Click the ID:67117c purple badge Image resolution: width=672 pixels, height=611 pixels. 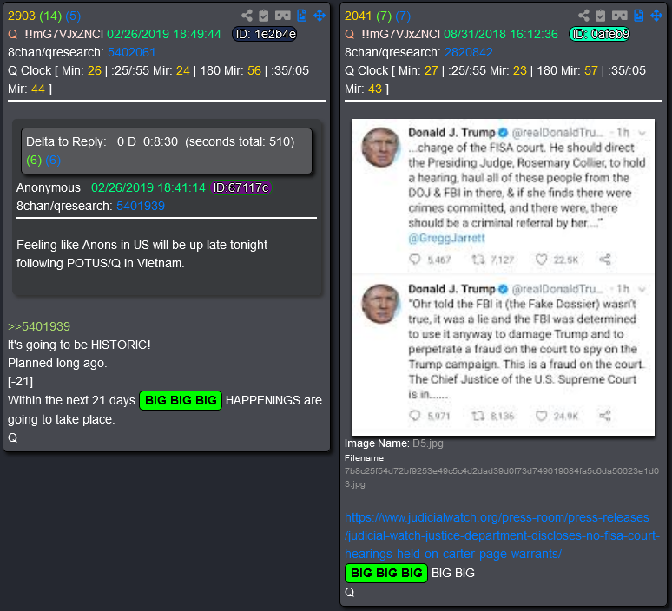click(240, 187)
